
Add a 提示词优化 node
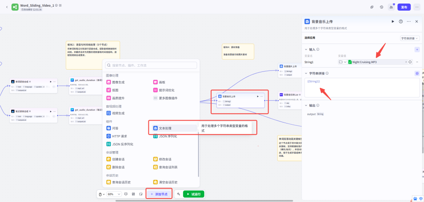(x=164, y=90)
